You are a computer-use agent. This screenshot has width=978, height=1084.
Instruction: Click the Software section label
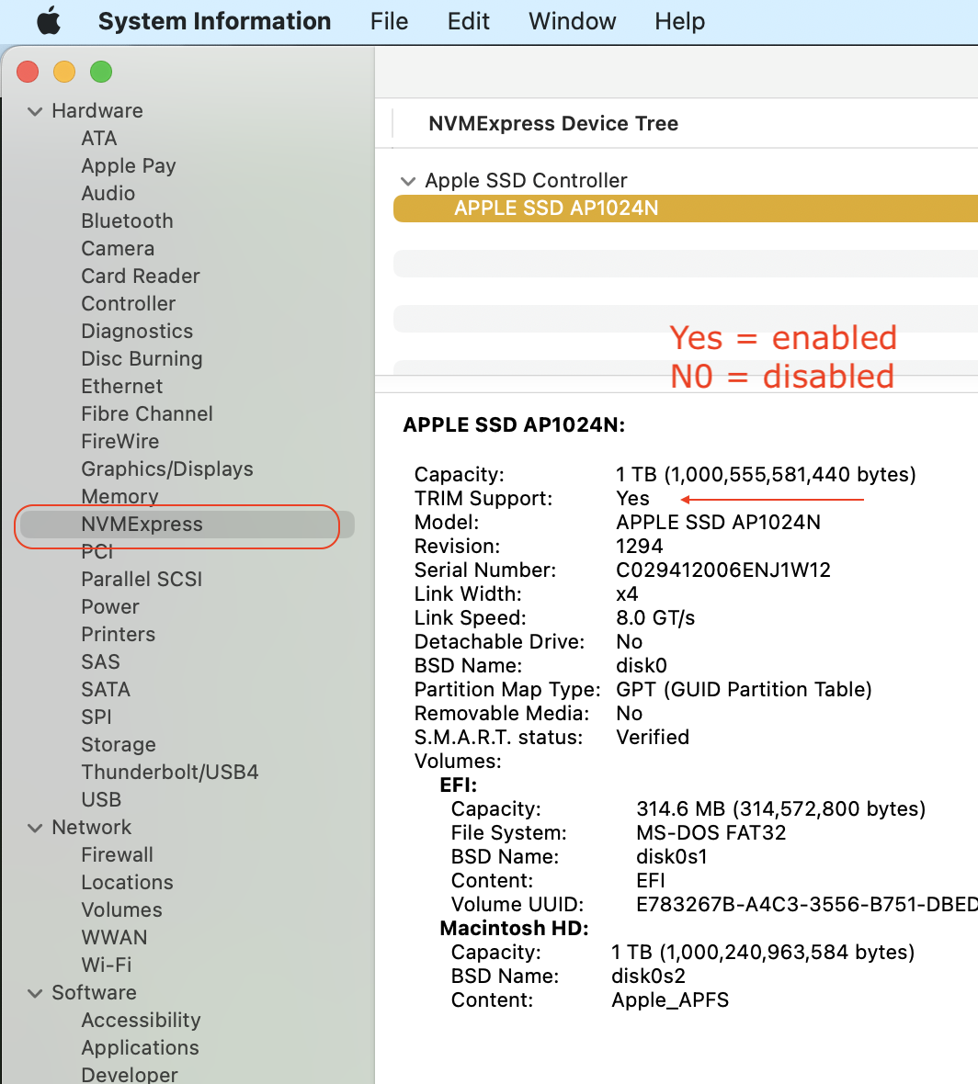94,993
